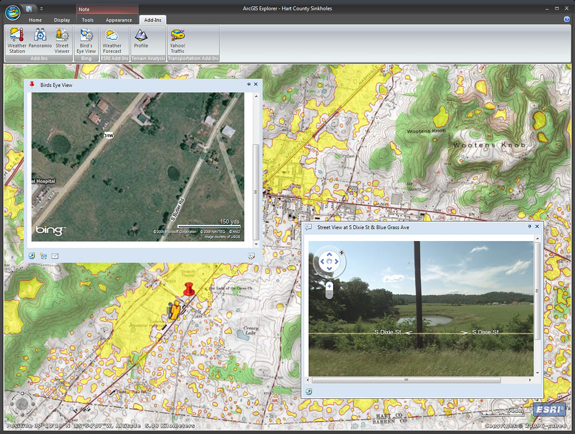The width and height of the screenshot is (575, 434).
Task: Click the yellow street viewer person on the map
Action: 175,310
